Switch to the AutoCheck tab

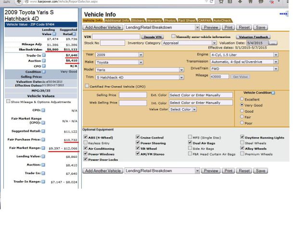pos(222,20)
